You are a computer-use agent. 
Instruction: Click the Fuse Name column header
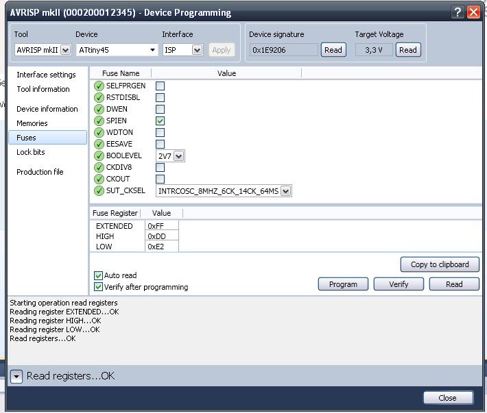tap(121, 73)
